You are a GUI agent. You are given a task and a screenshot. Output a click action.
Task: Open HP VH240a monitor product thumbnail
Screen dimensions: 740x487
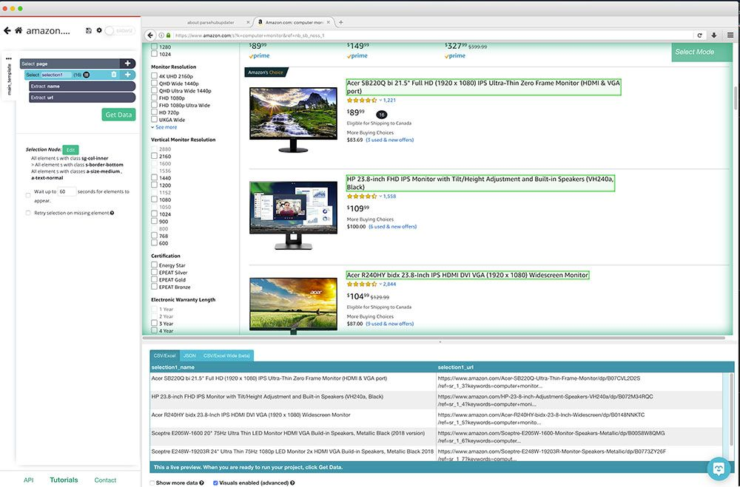294,215
